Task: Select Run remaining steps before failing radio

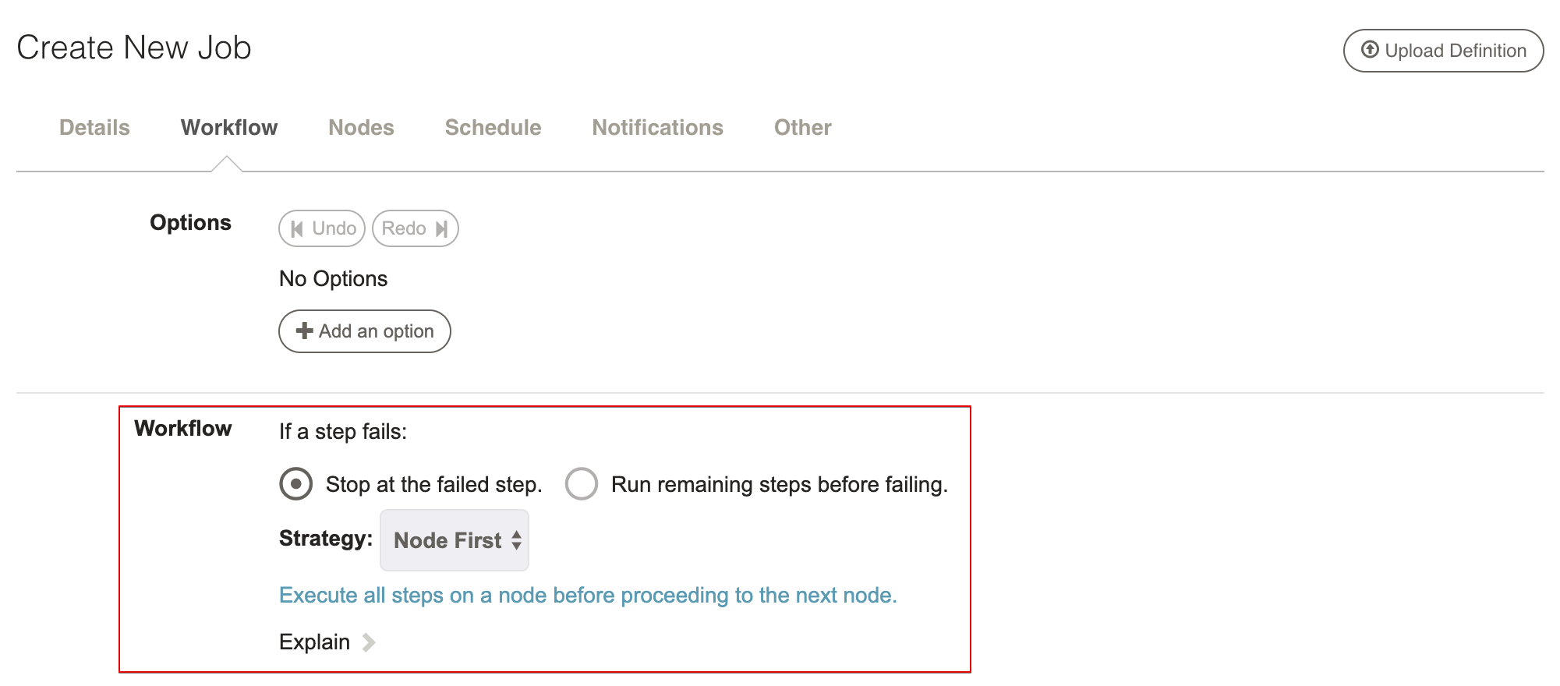Action: click(582, 484)
